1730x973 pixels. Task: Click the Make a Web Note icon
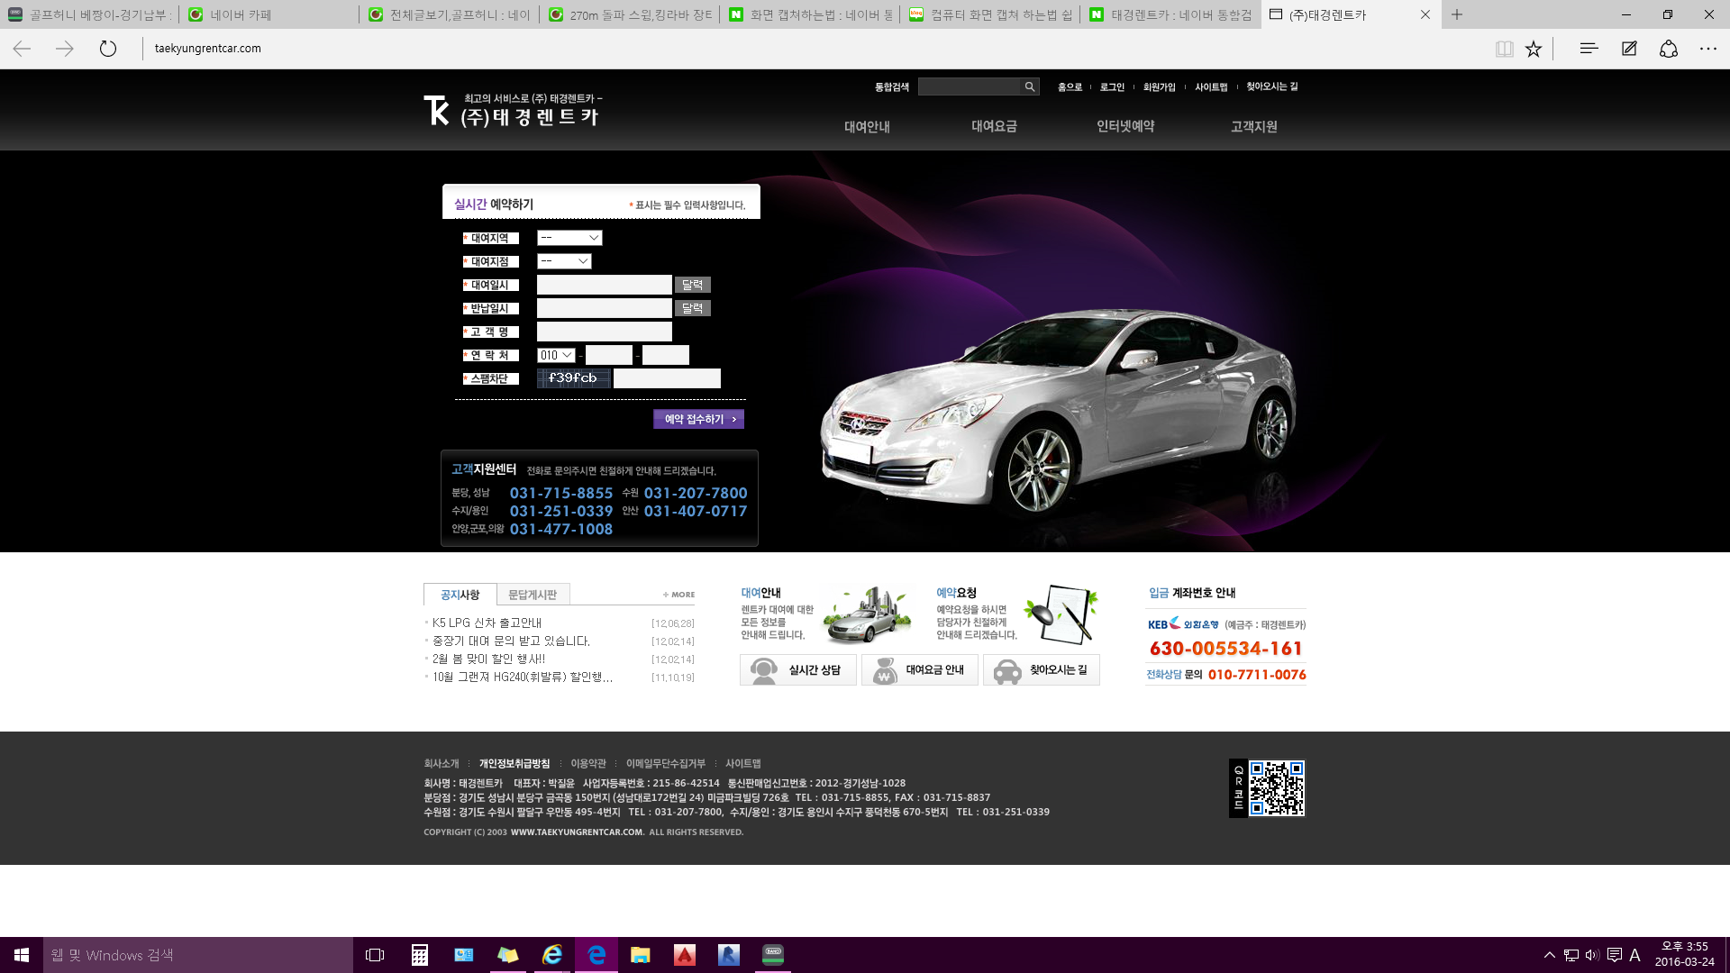(x=1629, y=49)
